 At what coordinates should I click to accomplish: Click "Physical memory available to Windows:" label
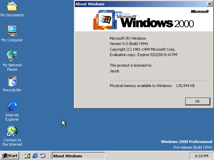(x=141, y=86)
